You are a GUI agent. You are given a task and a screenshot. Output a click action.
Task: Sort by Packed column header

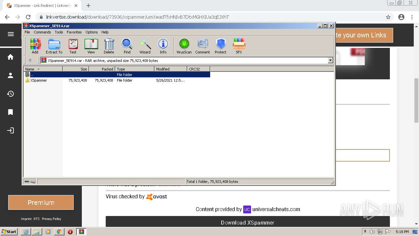tap(102, 69)
